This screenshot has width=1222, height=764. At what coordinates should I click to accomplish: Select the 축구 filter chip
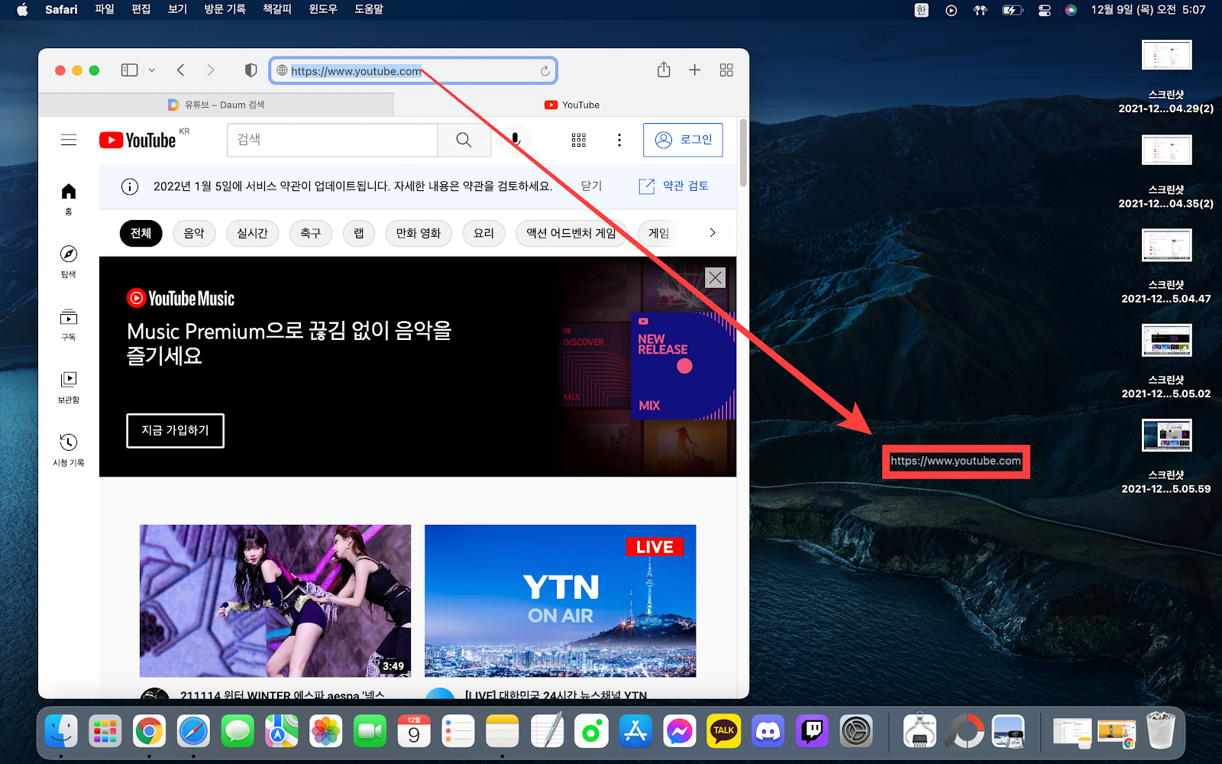(310, 233)
